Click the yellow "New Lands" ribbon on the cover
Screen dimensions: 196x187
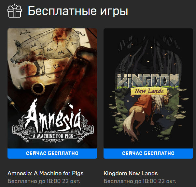tap(149, 91)
